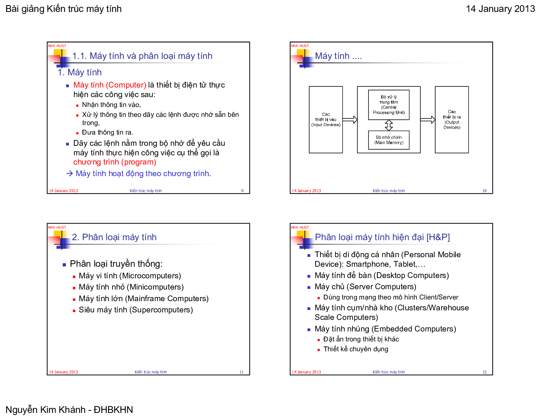Image resolution: width=540 pixels, height=417 pixels.
Task: Click slide title 'Máy tính ....'
Action: (339, 56)
